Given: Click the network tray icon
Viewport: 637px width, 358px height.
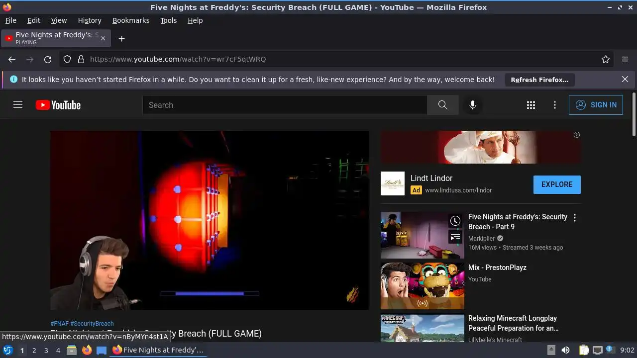Looking at the screenshot, I should [x=598, y=350].
